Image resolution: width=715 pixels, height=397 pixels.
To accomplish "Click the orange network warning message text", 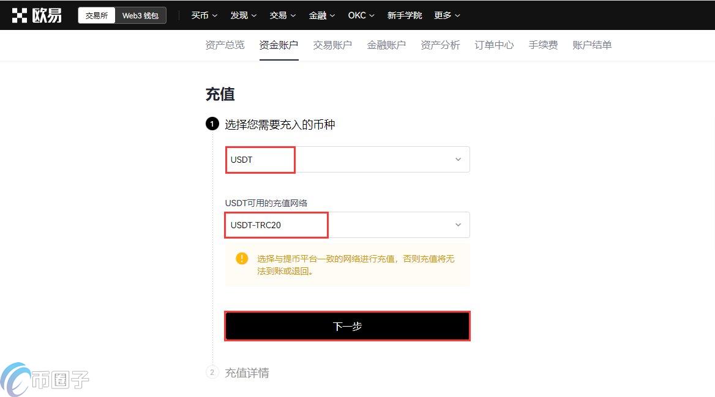I will click(356, 265).
